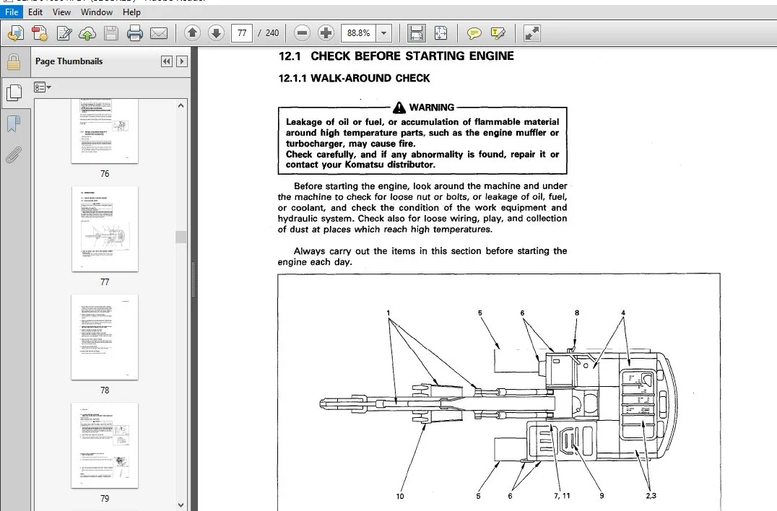
Task: Select the Page Thumbnails panel icon
Action: (x=14, y=92)
